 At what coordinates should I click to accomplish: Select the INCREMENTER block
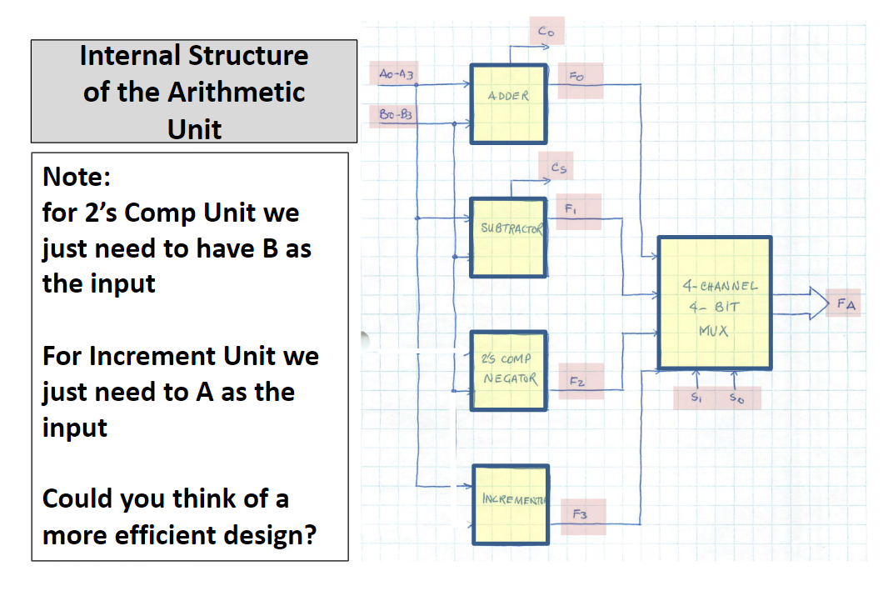tap(511, 505)
